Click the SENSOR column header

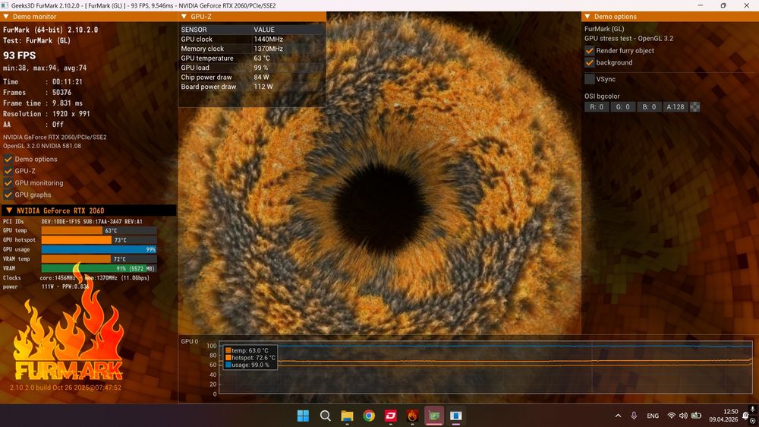[194, 30]
